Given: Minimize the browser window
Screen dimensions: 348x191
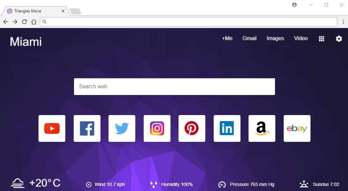Looking at the screenshot, I should tap(311, 5).
